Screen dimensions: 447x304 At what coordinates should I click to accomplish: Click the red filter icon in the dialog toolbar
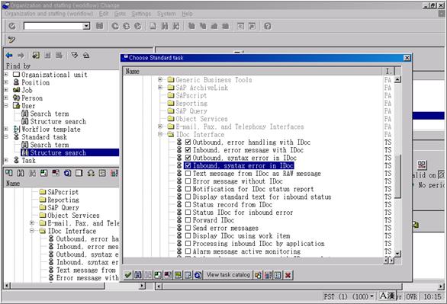pos(168,275)
